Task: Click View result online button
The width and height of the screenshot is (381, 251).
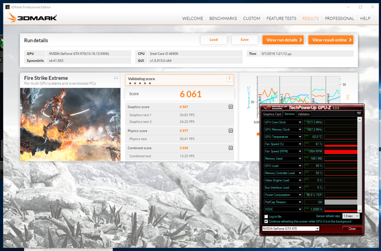Action: [331, 40]
